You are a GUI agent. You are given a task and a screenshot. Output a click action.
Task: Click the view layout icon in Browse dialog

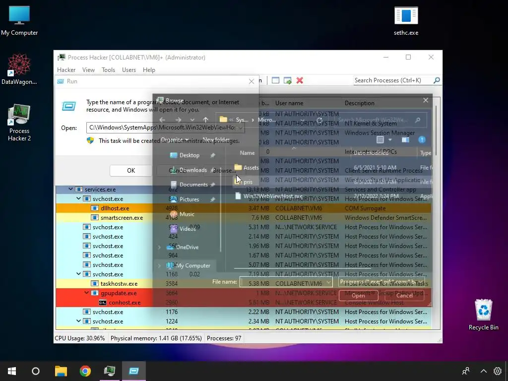point(381,139)
